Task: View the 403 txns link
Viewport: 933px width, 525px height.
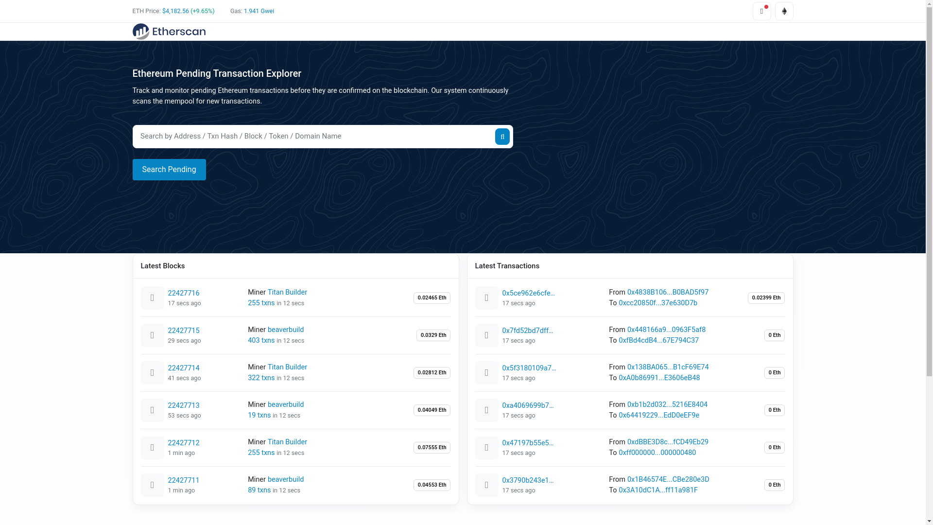Action: tap(261, 340)
